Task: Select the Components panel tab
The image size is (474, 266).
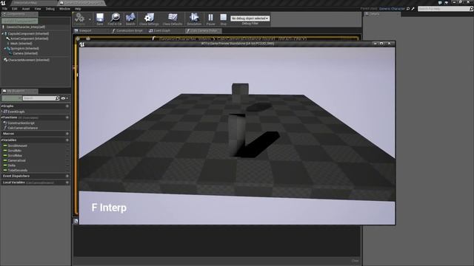Action: click(19, 14)
